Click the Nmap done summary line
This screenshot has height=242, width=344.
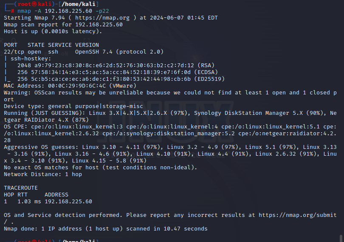(105, 229)
